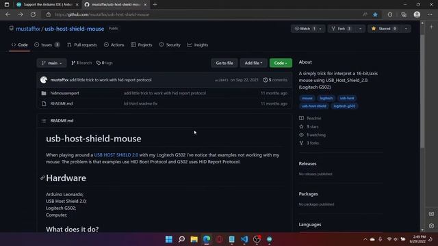View the 3 forks link
Image resolution: width=438 pixels, height=246 pixels.
tap(309, 143)
